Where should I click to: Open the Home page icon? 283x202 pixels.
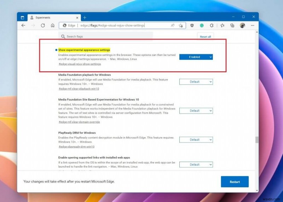pos(52,25)
